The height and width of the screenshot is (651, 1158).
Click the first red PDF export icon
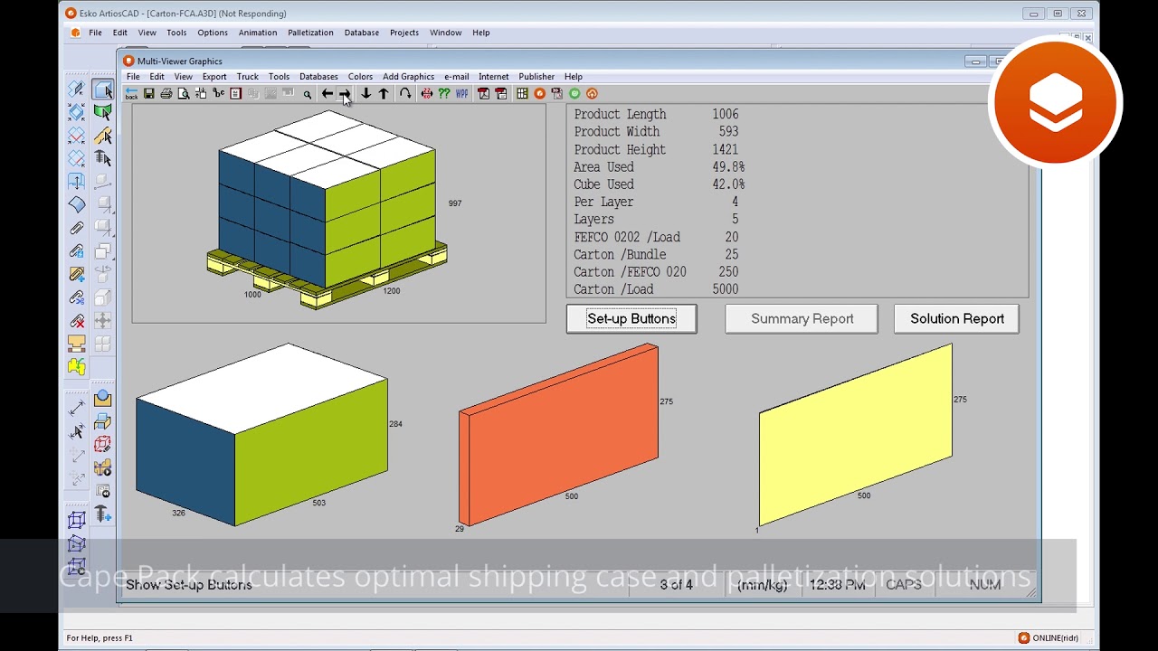pos(483,93)
